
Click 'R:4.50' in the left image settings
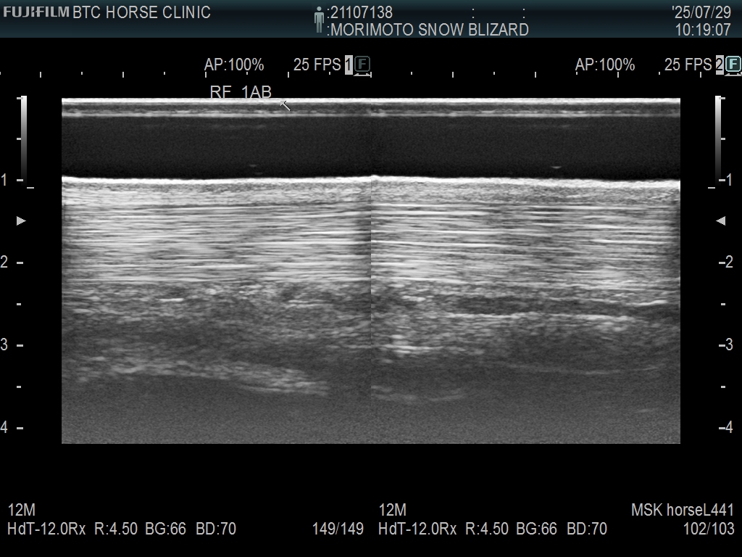pos(116,529)
